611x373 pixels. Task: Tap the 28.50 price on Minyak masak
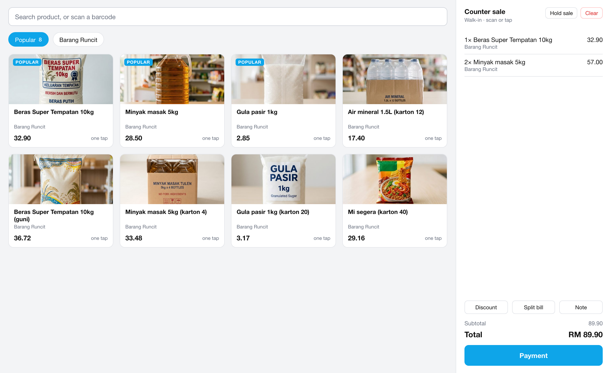[134, 138]
